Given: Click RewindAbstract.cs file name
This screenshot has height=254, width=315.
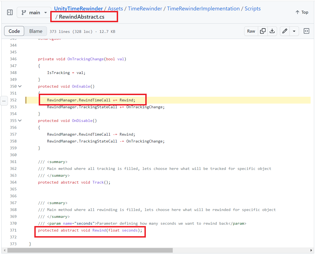Looking at the screenshot, I should [82, 17].
